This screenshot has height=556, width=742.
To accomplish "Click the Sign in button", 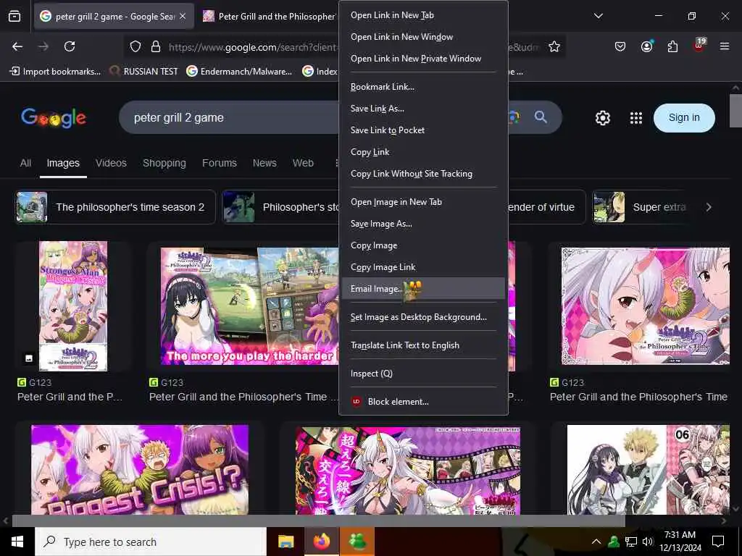I will point(684,118).
